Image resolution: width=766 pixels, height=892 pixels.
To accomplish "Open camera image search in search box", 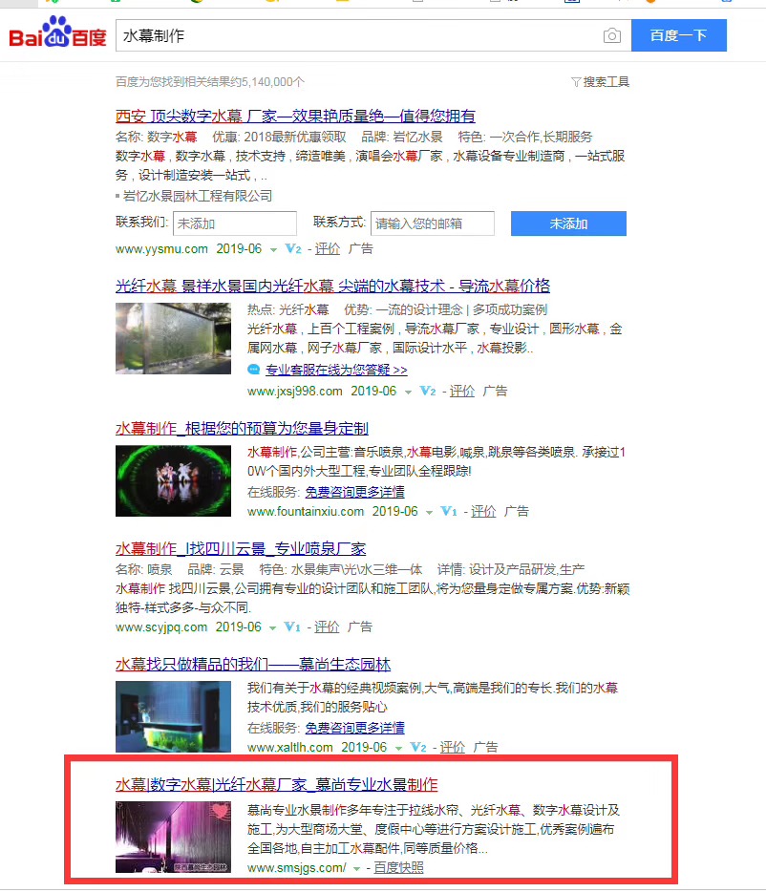I will click(x=611, y=36).
